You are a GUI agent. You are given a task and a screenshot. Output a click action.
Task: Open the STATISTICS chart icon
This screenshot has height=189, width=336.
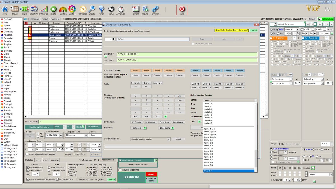tap(44, 10)
